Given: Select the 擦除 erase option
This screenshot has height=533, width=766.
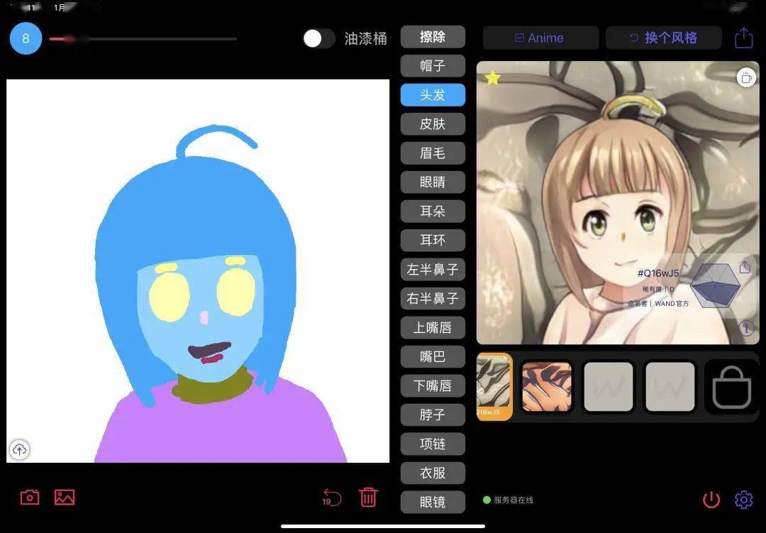Looking at the screenshot, I should (433, 37).
